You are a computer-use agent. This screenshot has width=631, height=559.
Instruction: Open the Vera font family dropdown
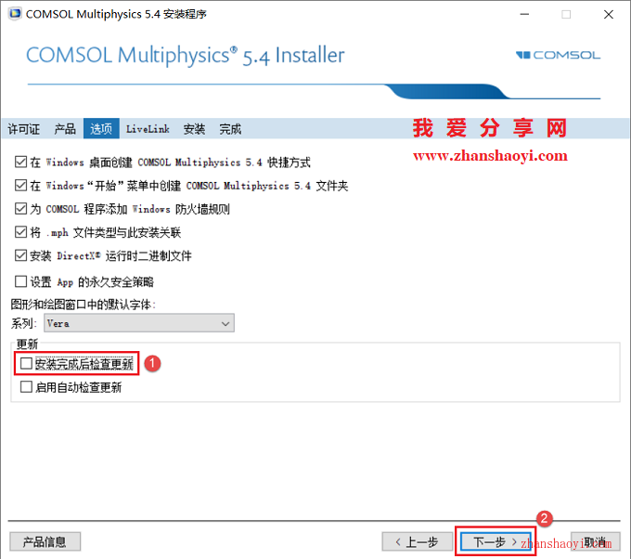[139, 323]
